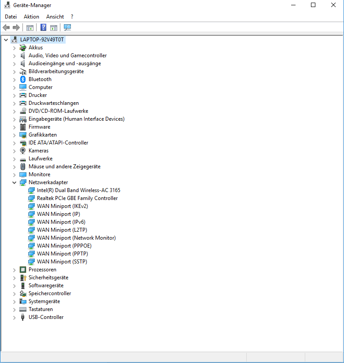Viewport: 344px width, 363px height.
Task: Click the Speichercontroller icon
Action: pyautogui.click(x=23, y=293)
